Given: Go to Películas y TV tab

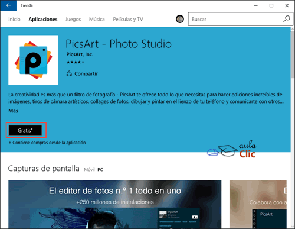Looking at the screenshot, I should coord(128,20).
